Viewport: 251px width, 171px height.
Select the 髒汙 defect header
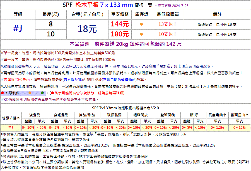click(194, 115)
